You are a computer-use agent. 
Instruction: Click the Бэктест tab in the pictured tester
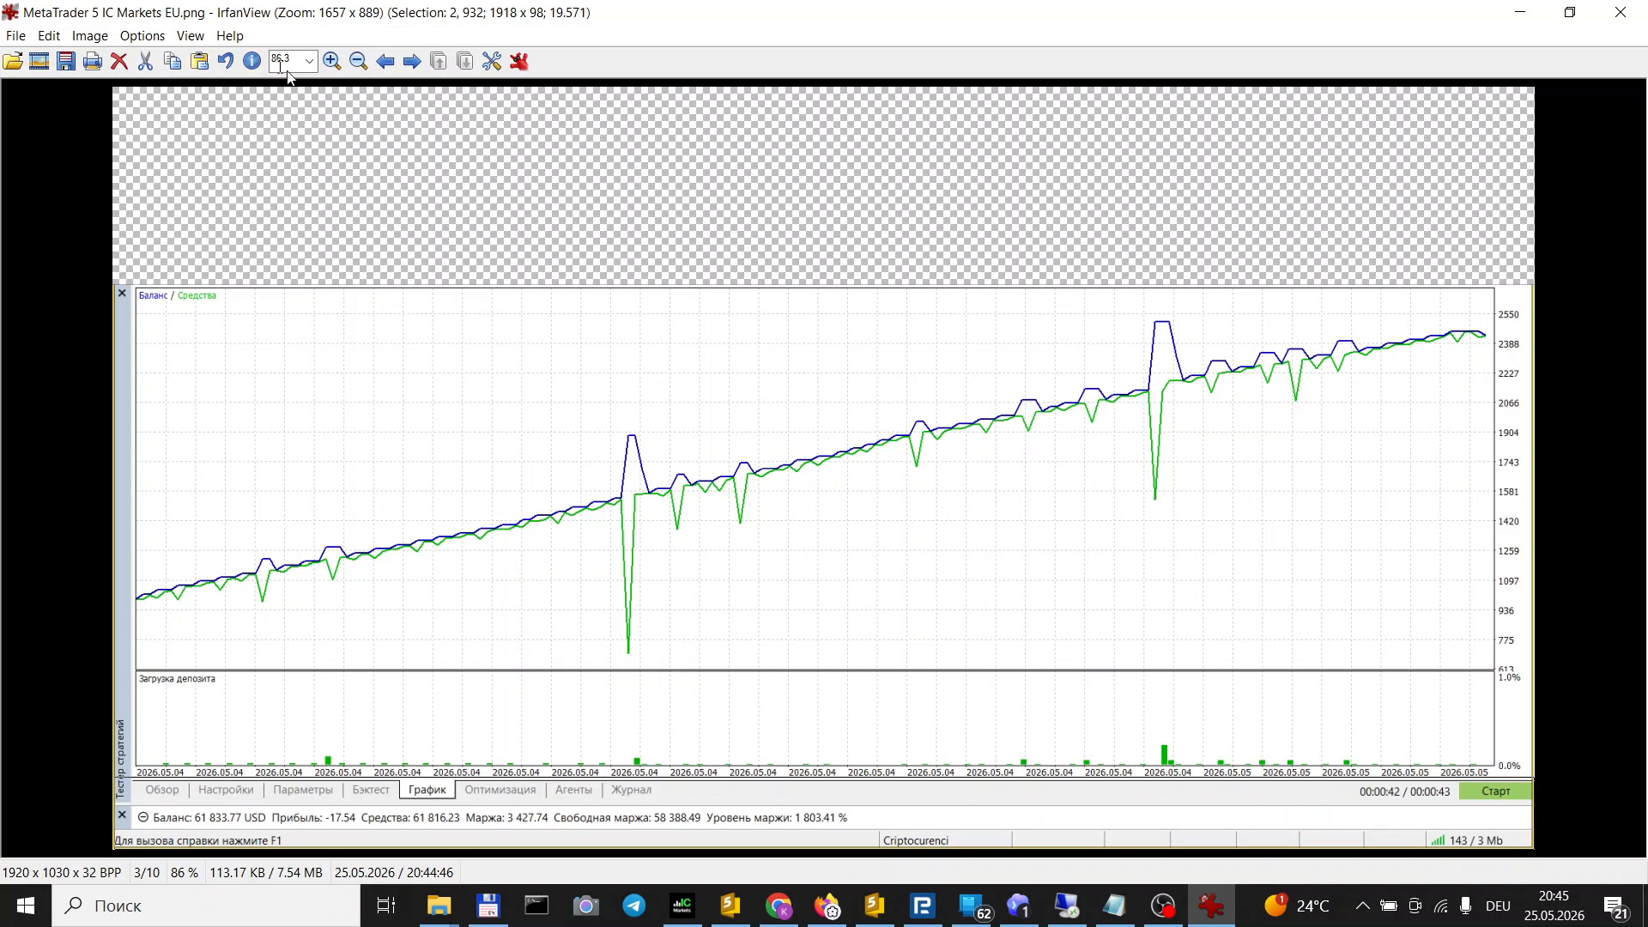coord(371,790)
